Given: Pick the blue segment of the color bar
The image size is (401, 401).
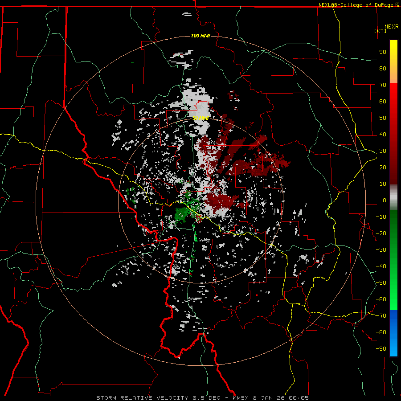Looking at the screenshot, I should 393,333.
